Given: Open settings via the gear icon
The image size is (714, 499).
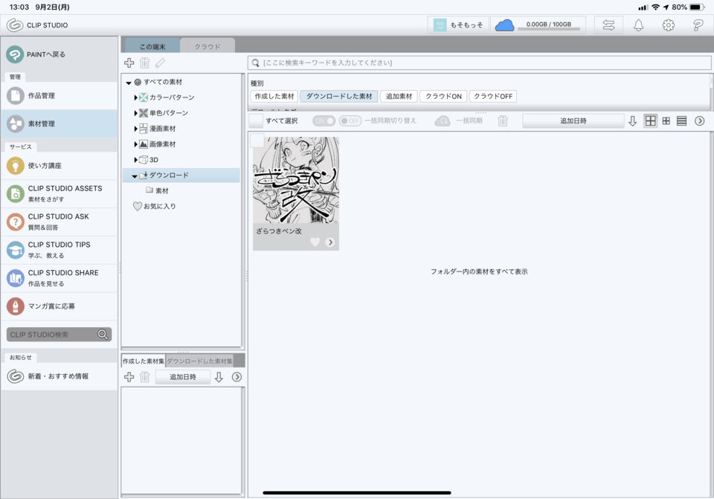Looking at the screenshot, I should (x=668, y=25).
